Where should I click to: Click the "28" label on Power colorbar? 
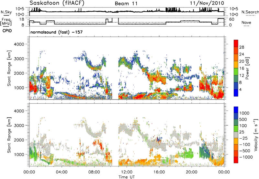[x=242, y=47]
